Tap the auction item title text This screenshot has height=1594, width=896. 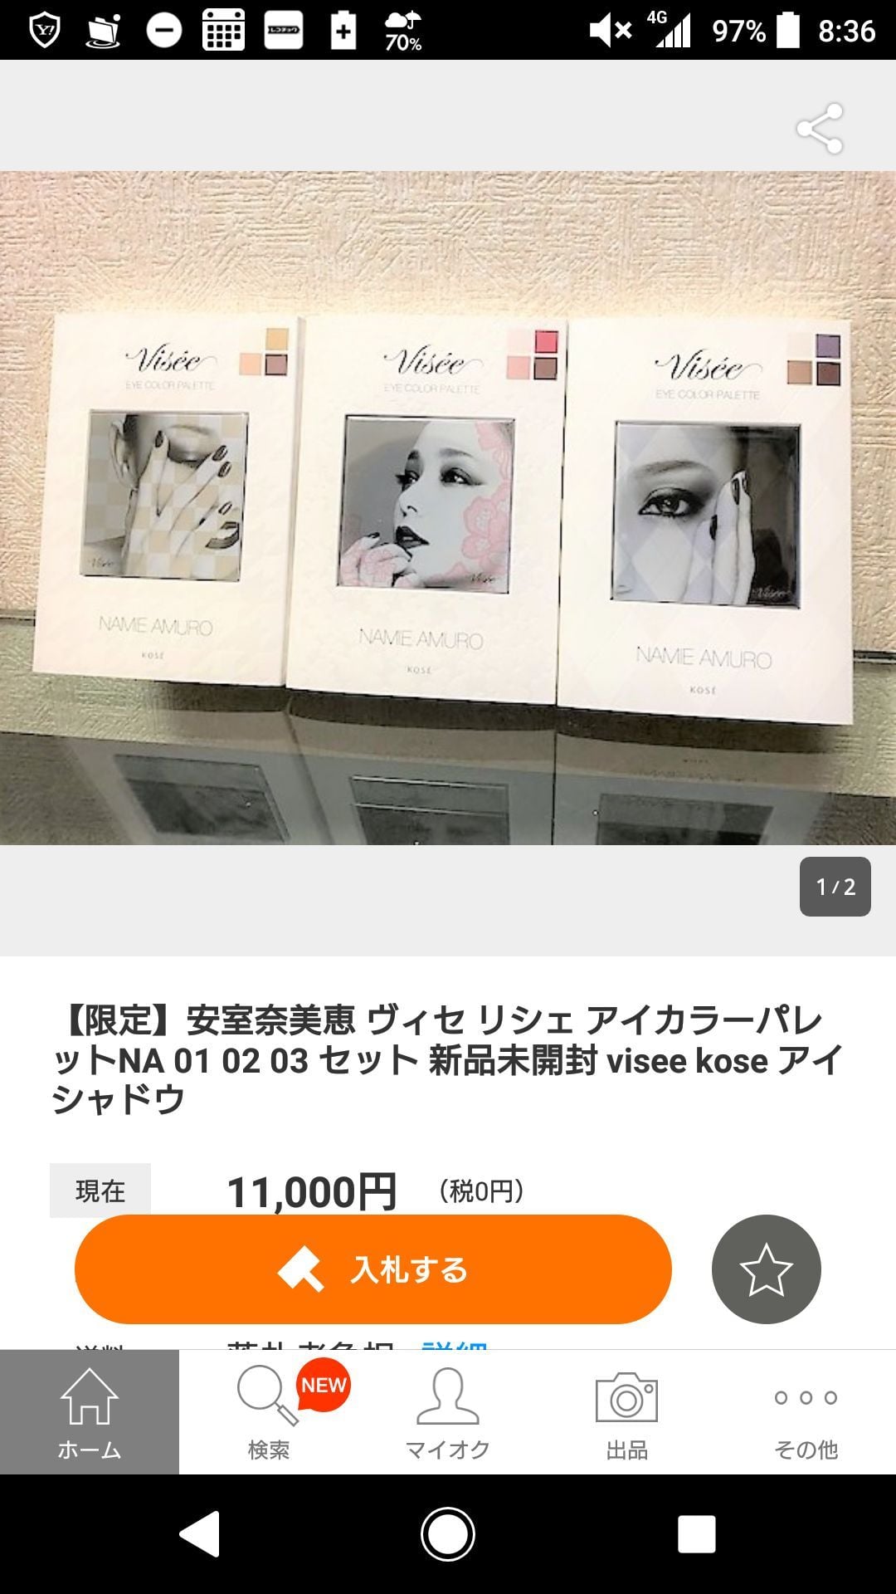tap(448, 1059)
